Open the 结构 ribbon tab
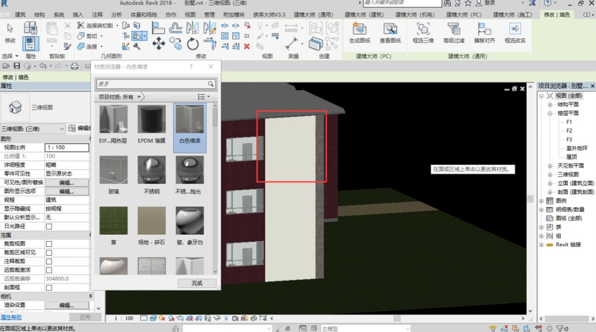596x332 pixels. (39, 15)
